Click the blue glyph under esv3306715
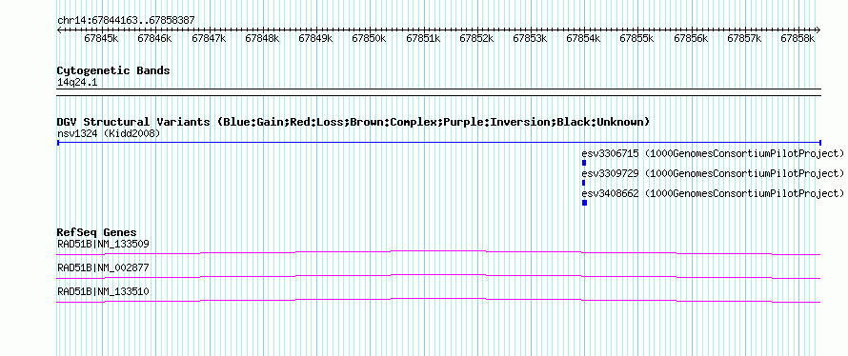The height and width of the screenshot is (356, 848). 584,163
